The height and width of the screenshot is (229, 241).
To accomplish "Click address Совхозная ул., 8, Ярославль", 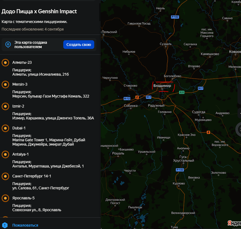I will pyautogui.click(x=37, y=210).
